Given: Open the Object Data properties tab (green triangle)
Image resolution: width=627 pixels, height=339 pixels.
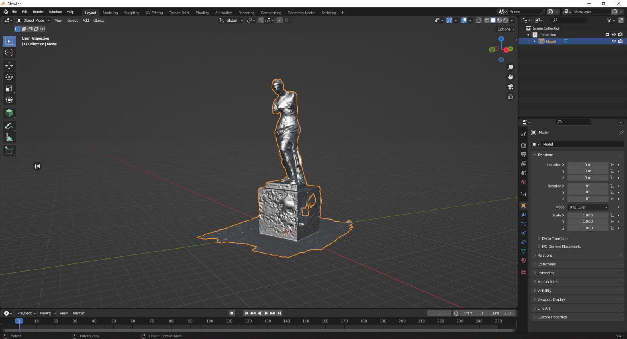Looking at the screenshot, I should [x=523, y=251].
